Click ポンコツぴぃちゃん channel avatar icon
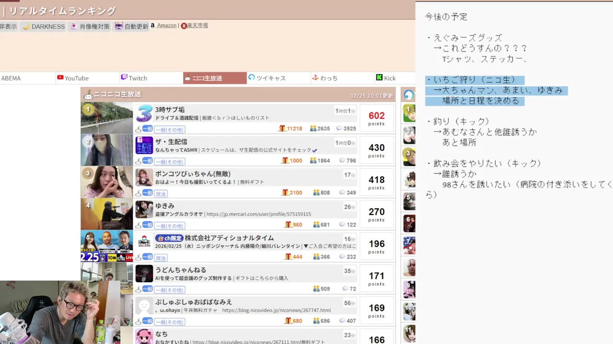613x344 pixels. (144, 177)
